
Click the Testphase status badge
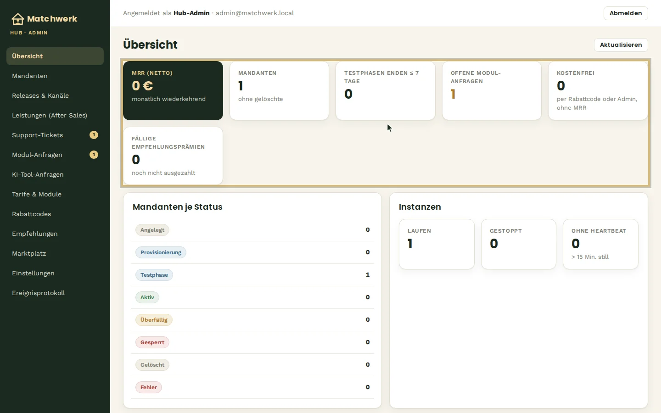click(154, 275)
